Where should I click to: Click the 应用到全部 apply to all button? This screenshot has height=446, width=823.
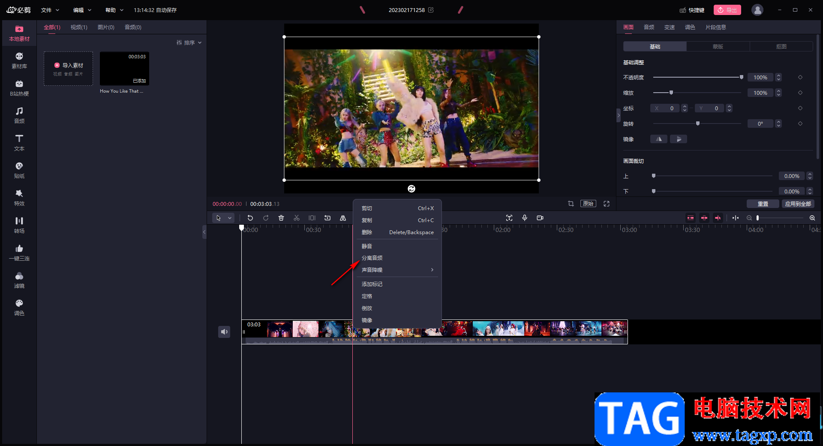798,204
